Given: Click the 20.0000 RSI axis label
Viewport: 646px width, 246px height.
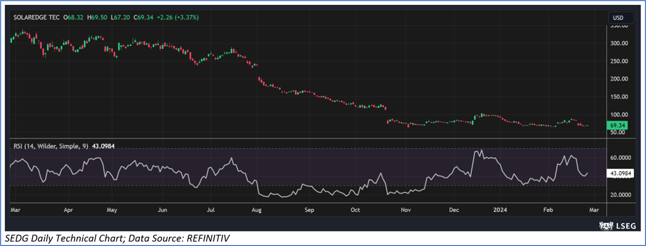Looking at the screenshot, I should click(x=621, y=195).
